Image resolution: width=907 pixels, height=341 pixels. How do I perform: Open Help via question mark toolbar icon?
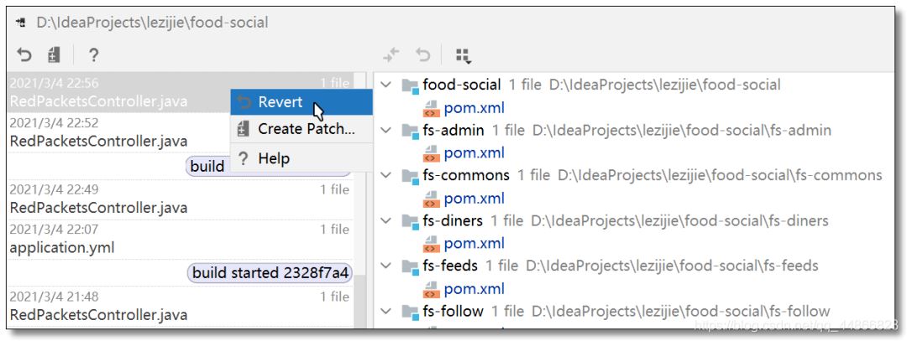(x=93, y=55)
